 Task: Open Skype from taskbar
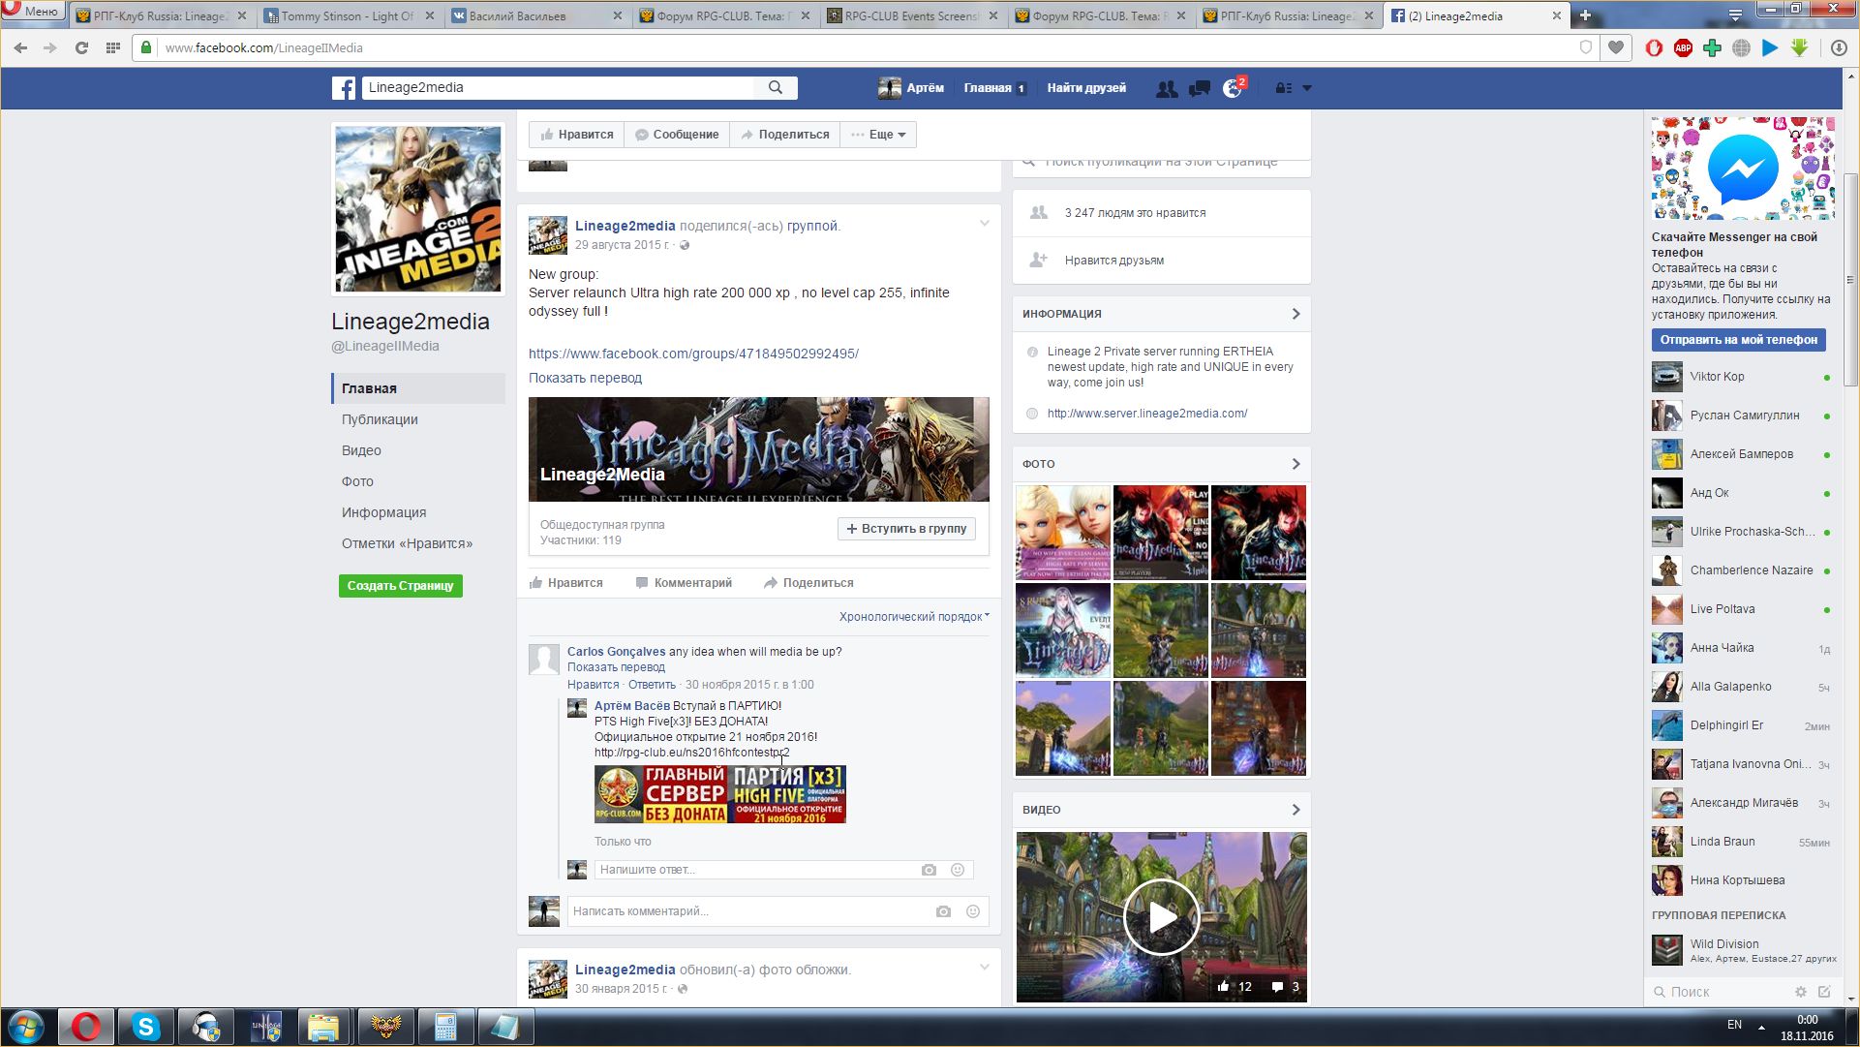coord(146,1027)
